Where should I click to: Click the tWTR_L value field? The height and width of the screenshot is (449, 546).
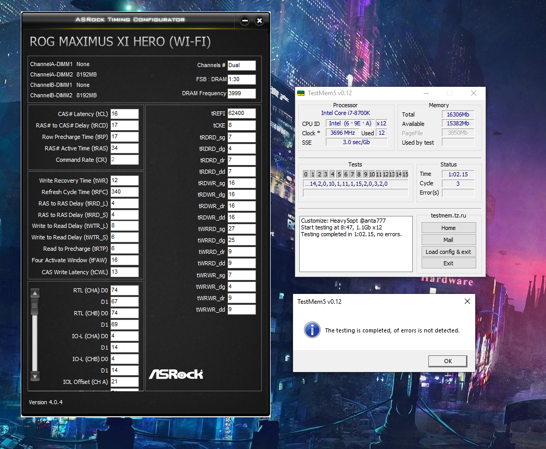pyautogui.click(x=125, y=226)
